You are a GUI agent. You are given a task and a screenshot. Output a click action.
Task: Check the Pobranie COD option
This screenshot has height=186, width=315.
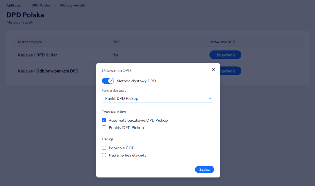[x=104, y=148]
